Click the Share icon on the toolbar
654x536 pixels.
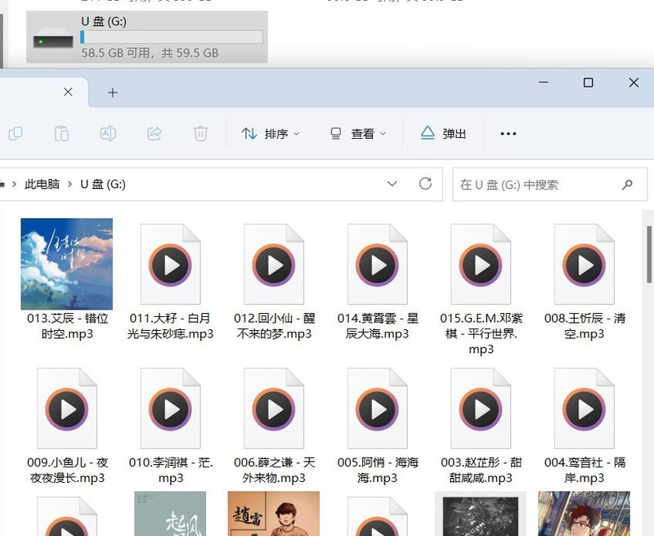tap(155, 133)
